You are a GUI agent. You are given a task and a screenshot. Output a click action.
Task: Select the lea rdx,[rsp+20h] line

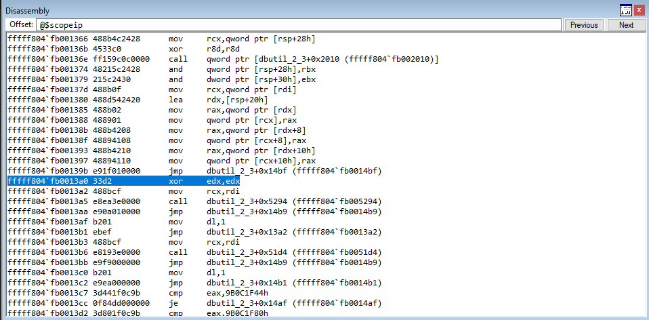coord(138,100)
